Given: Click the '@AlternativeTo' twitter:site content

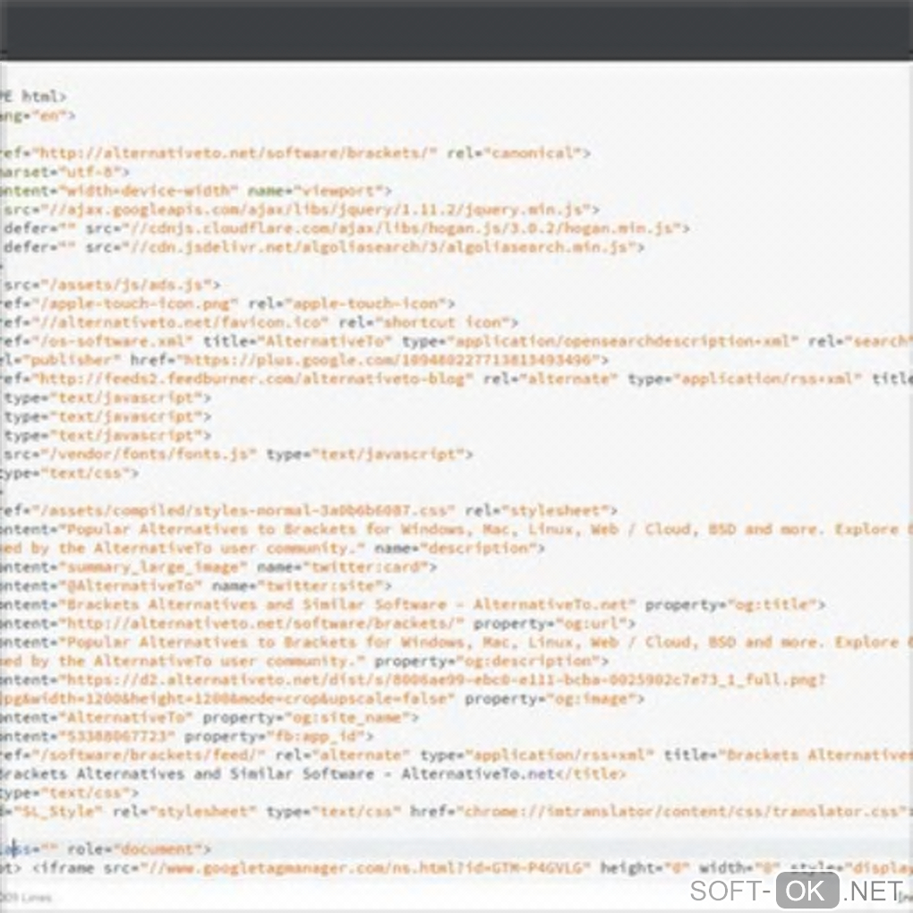Looking at the screenshot, I should pos(131,585).
